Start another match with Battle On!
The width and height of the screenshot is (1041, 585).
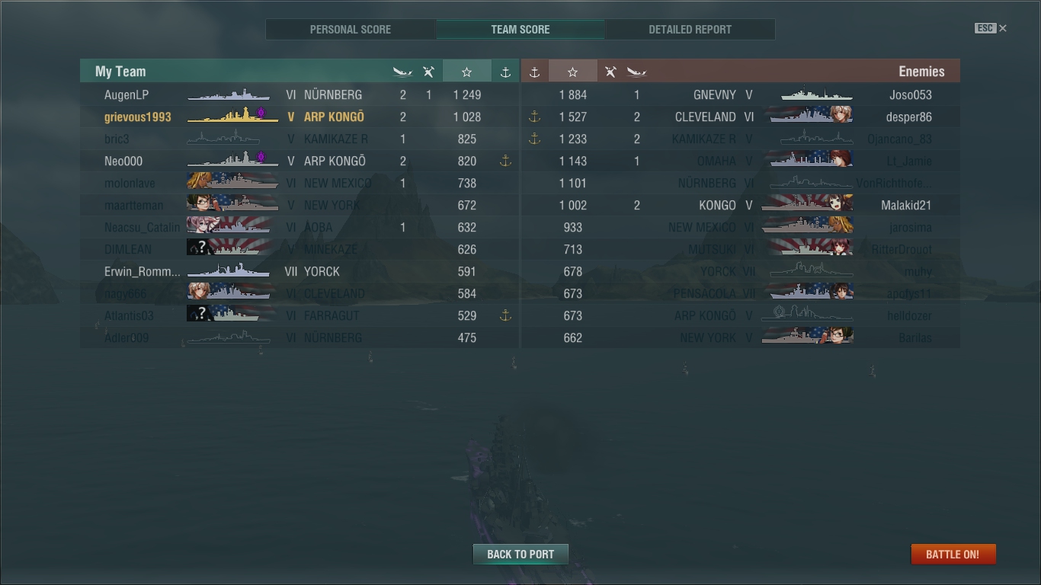tap(953, 554)
